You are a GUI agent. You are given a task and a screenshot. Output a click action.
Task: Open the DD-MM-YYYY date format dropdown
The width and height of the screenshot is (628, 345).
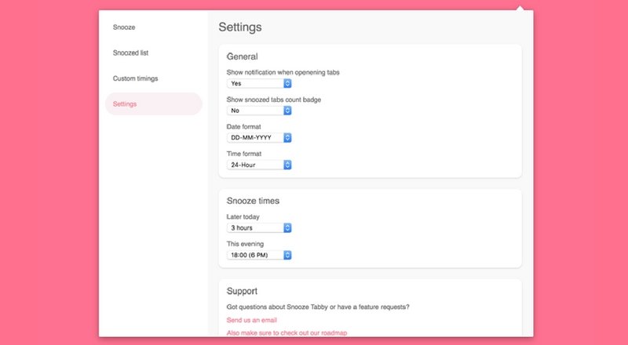(x=259, y=138)
